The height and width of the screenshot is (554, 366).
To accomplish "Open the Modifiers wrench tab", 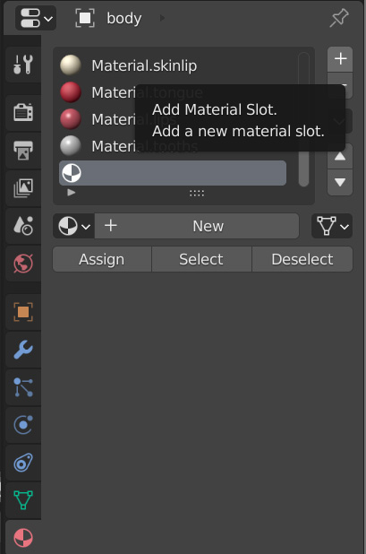I will tap(23, 350).
